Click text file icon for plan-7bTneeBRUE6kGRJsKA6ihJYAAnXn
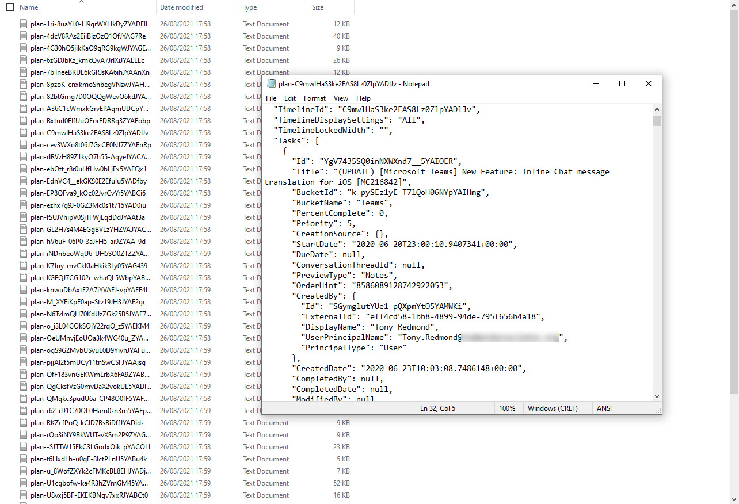739x504 pixels. 24,72
